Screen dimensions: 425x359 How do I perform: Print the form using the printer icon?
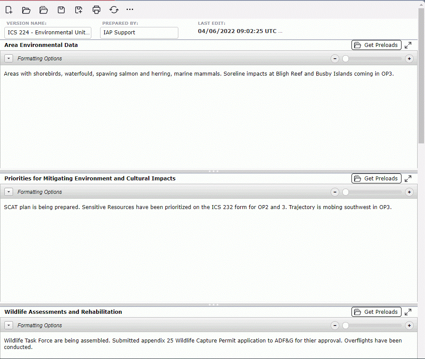pos(97,10)
